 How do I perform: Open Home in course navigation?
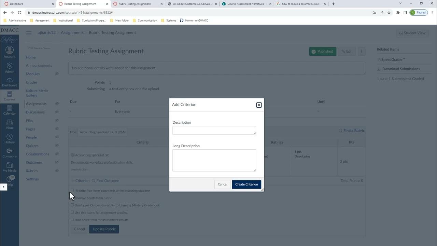tap(31, 57)
